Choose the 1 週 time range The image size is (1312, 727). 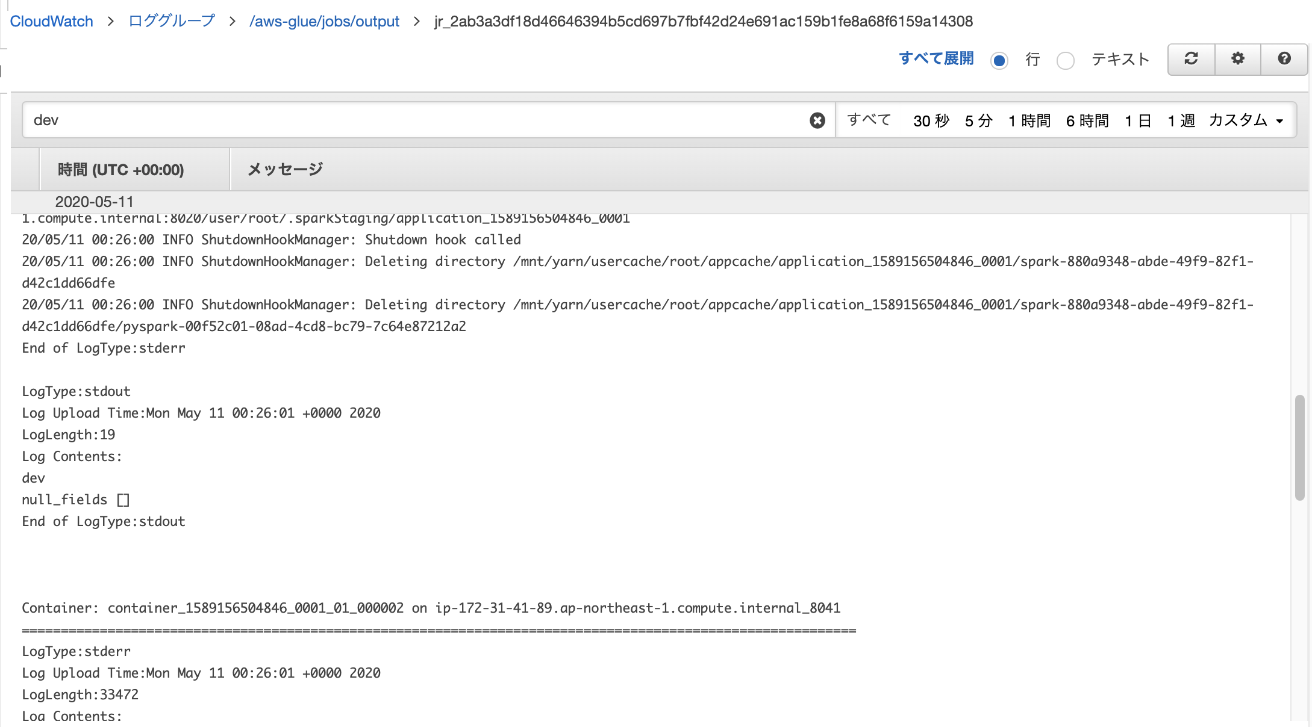[x=1181, y=120]
